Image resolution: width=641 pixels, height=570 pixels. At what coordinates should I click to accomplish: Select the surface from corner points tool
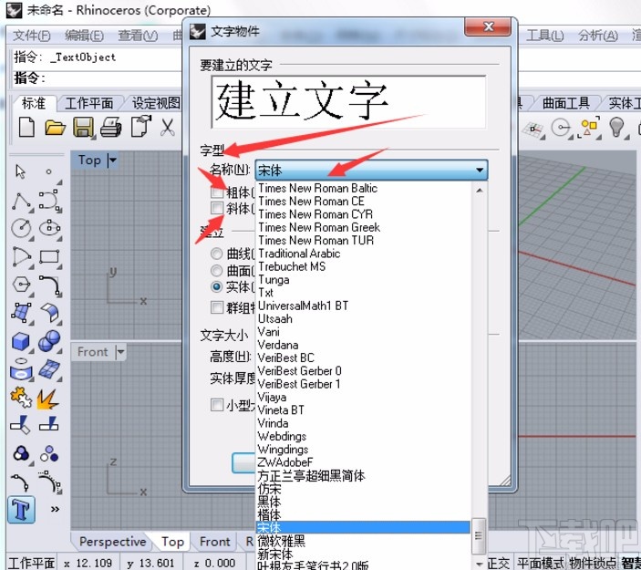click(21, 313)
